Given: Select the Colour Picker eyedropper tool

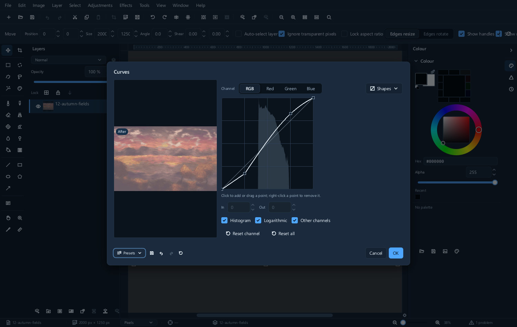Looking at the screenshot, I should (8, 230).
